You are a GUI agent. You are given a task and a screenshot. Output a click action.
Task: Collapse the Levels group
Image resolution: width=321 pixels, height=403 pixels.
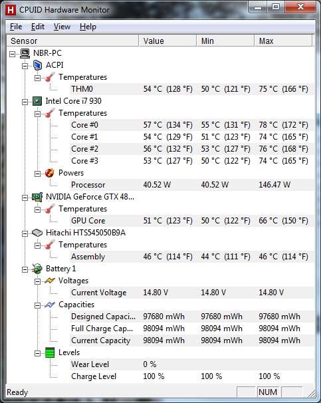coord(37,353)
